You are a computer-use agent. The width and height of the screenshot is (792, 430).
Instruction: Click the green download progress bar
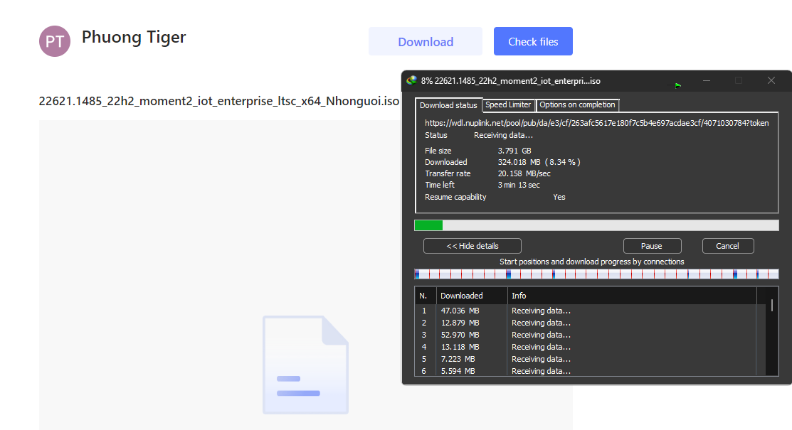pyautogui.click(x=596, y=225)
